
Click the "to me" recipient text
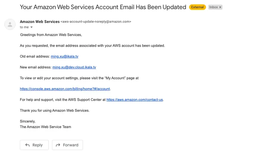[x=24, y=27]
